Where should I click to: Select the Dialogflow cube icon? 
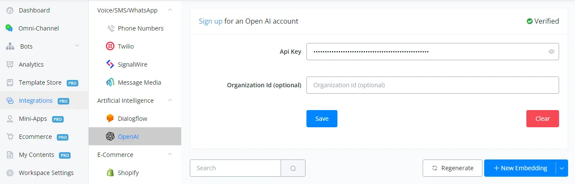click(110, 119)
